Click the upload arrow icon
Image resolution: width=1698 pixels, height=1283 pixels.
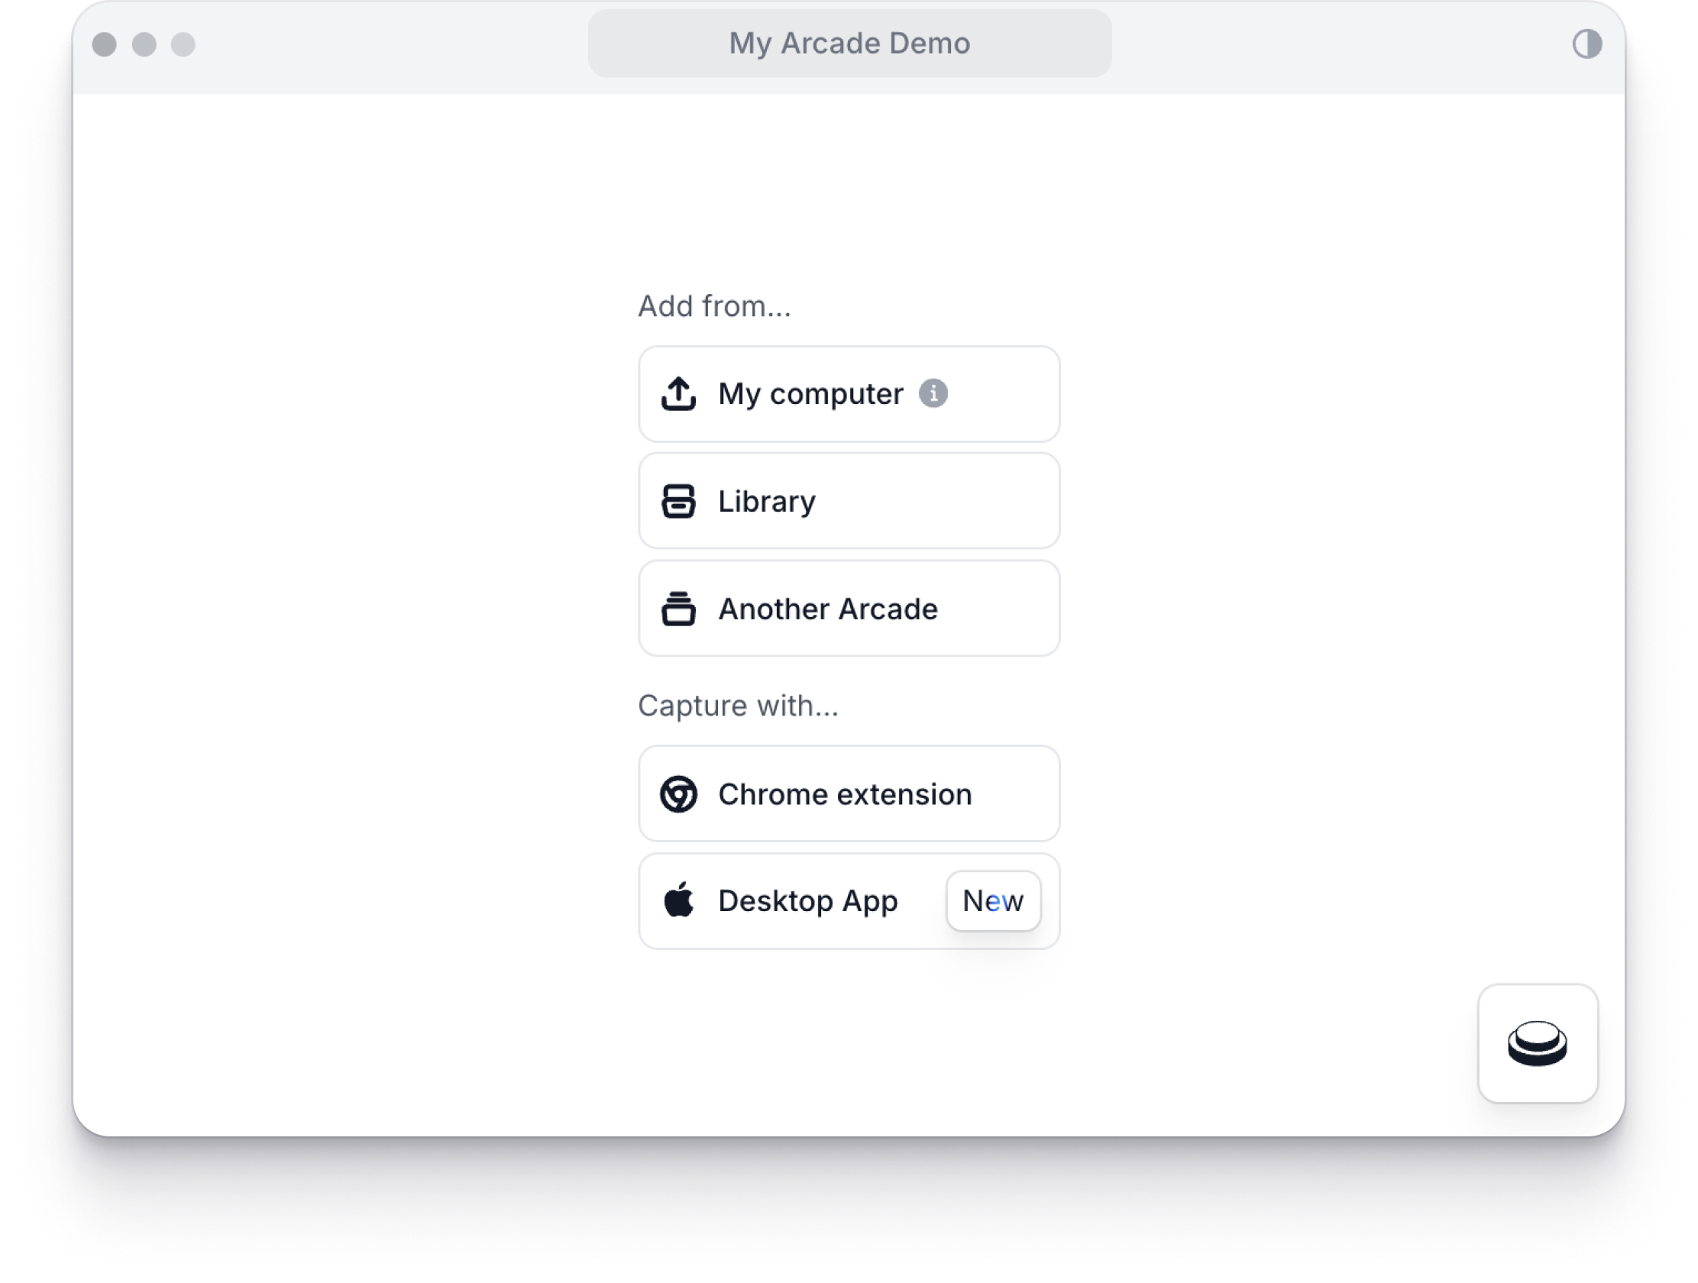click(678, 393)
